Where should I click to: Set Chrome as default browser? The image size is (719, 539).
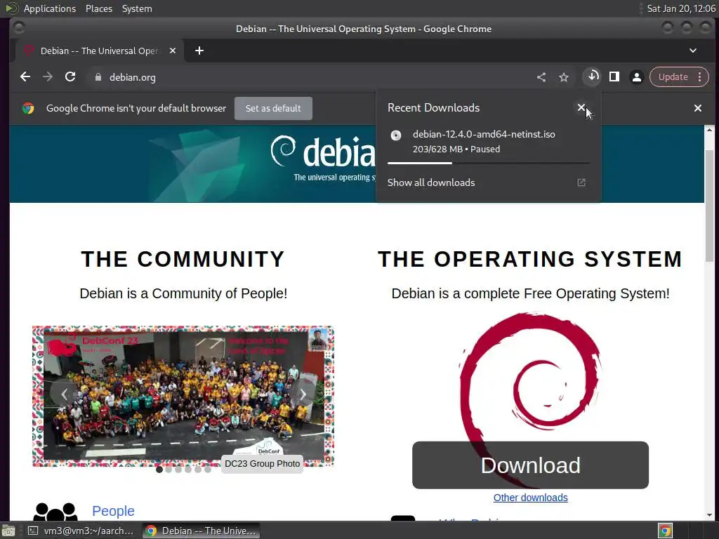pyautogui.click(x=273, y=108)
